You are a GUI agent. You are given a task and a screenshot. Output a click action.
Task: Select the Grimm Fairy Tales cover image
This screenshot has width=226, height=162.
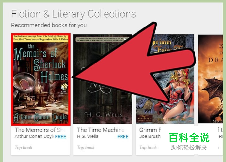tap(165, 79)
